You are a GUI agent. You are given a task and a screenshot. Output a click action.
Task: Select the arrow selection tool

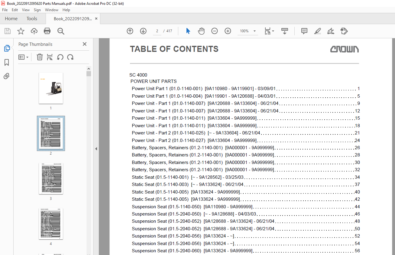(x=188, y=31)
